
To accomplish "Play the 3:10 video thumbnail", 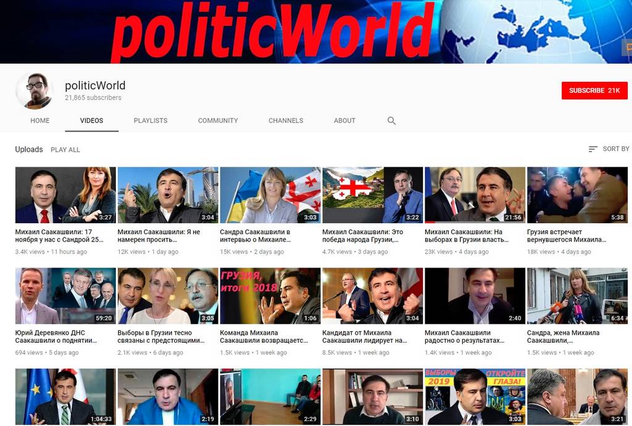I will [372, 396].
